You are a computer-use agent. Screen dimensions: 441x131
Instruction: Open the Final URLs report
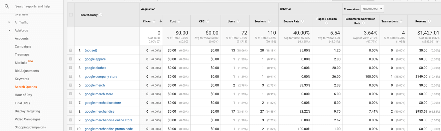pos(22,103)
